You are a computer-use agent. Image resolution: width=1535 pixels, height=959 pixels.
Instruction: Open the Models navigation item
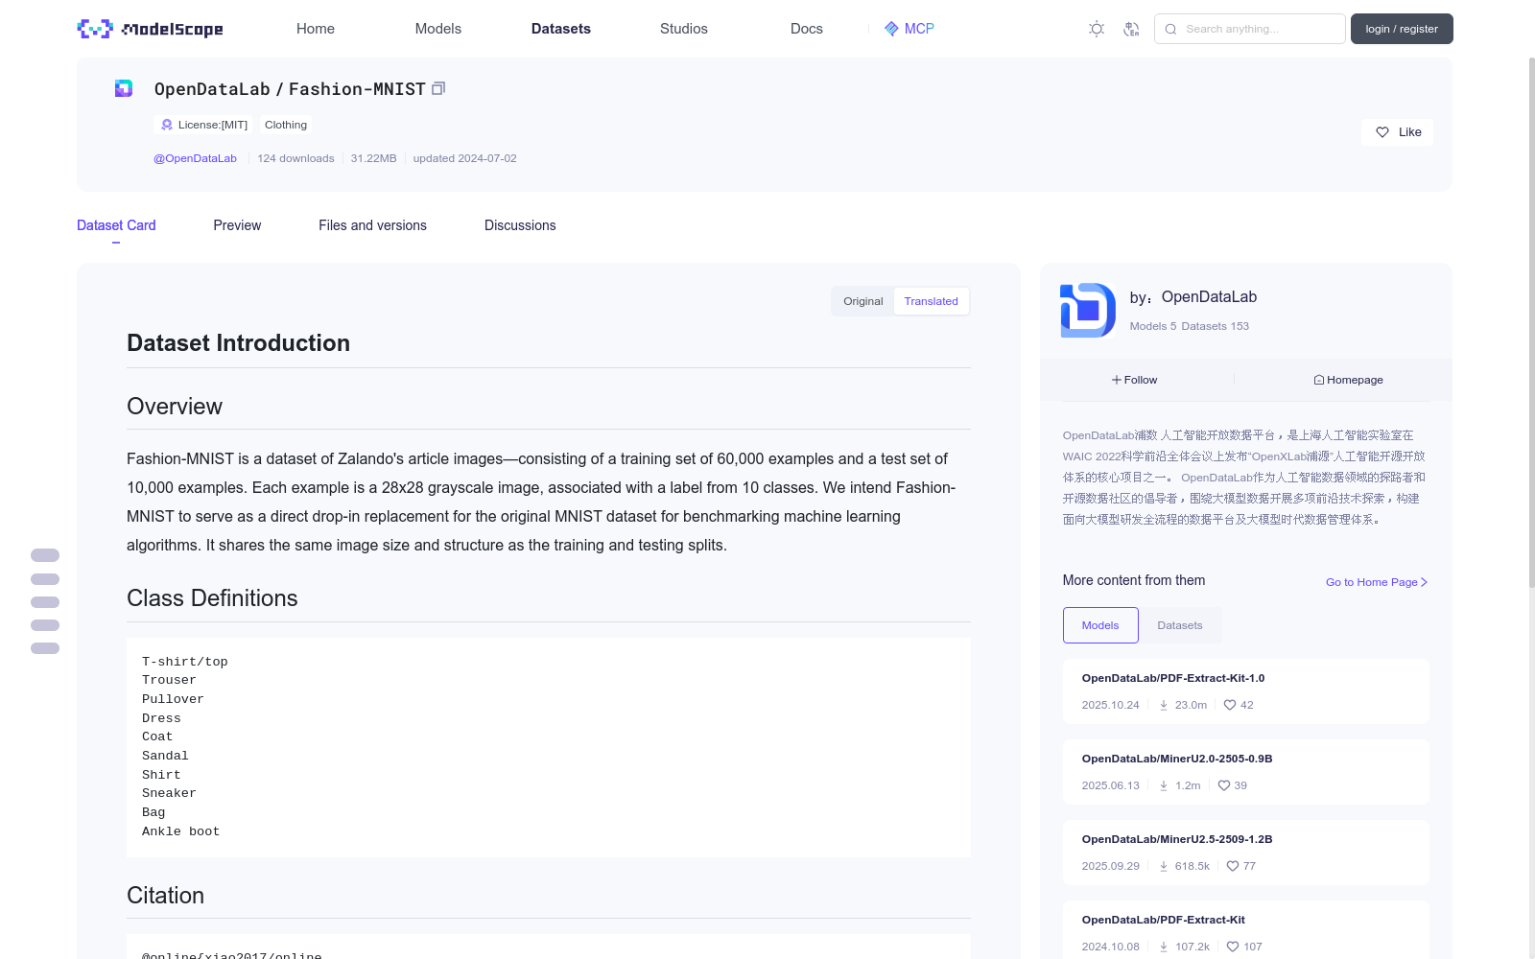[x=438, y=29]
